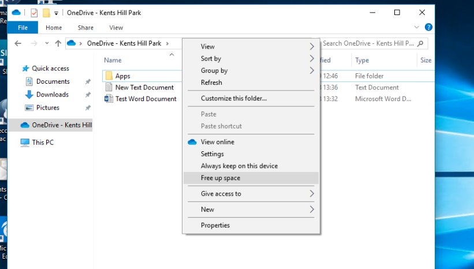Click the pin icon next to Pictures
The height and width of the screenshot is (269, 474).
coord(88,107)
